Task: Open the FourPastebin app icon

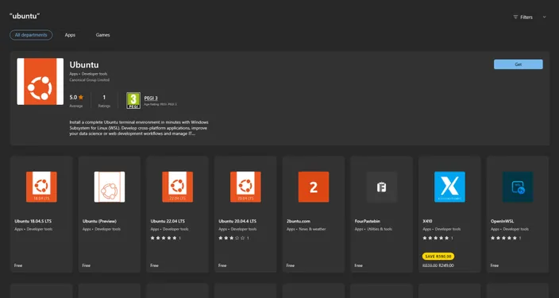Action: pos(382,187)
